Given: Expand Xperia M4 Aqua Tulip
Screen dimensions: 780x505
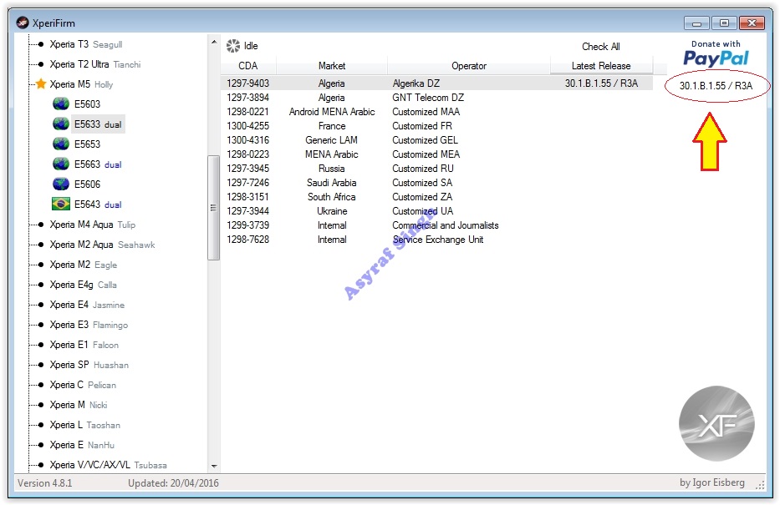Looking at the screenshot, I should 92,225.
